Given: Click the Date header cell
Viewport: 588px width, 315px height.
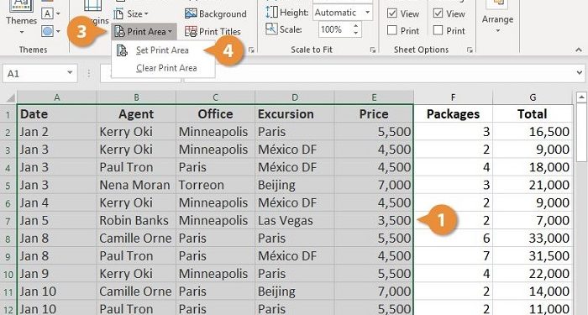Looking at the screenshot, I should [x=57, y=114].
